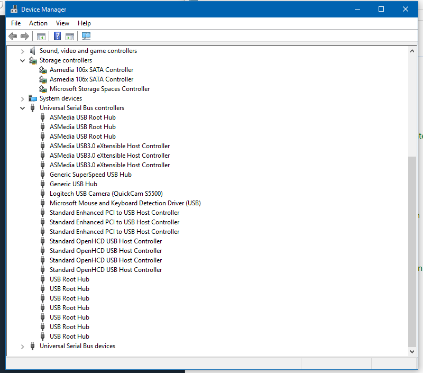Select Generic USB Hub text
This screenshot has width=423, height=373.
73,184
